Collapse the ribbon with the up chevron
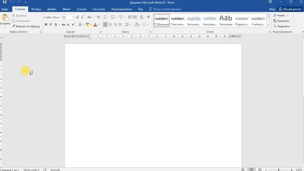This screenshot has height=171, width=304. (303, 32)
